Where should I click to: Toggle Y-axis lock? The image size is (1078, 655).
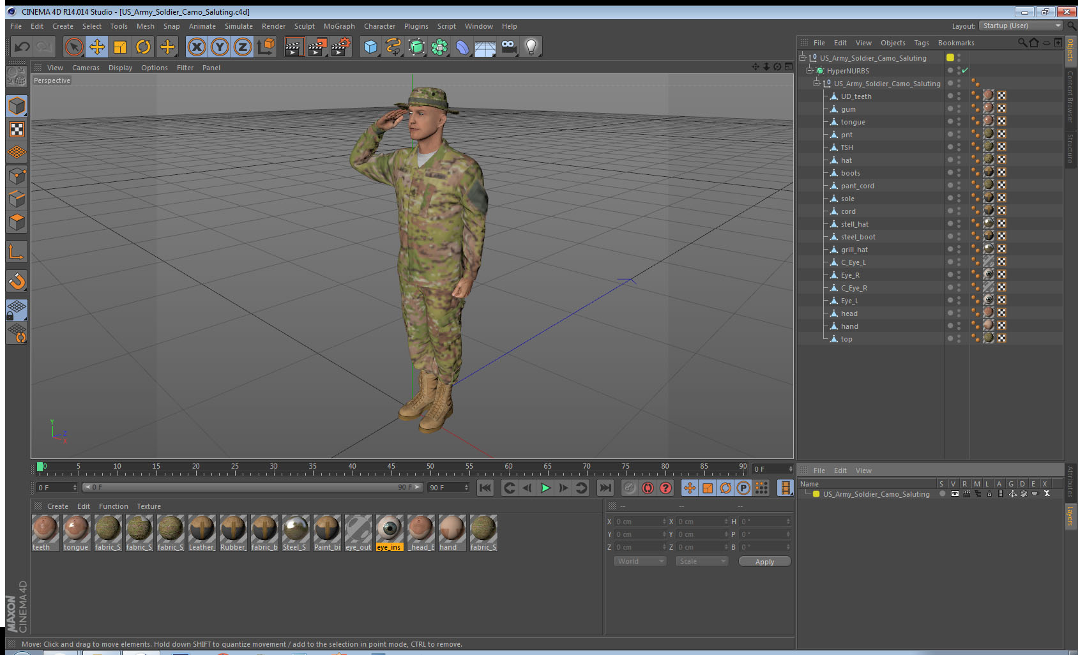[x=220, y=47]
